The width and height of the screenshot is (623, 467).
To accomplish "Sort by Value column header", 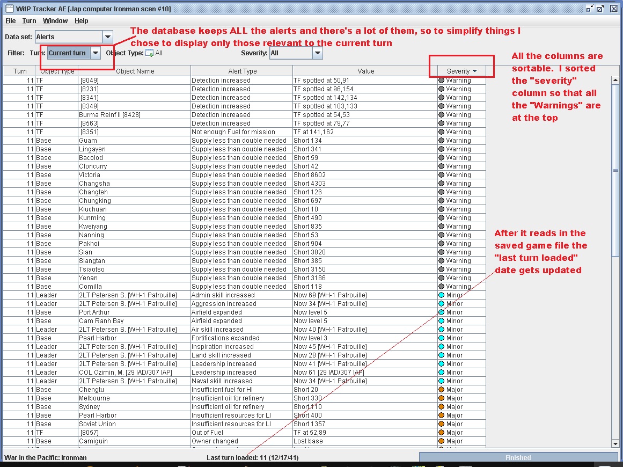I will pos(365,71).
